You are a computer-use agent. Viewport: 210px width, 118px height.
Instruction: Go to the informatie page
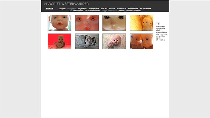point(121,9)
